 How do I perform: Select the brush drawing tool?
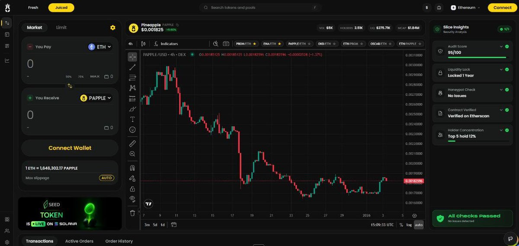tap(132, 109)
